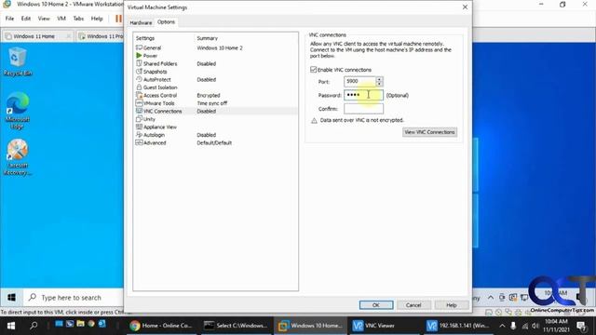596x335 pixels.
Task: Switch to the Hardware tab
Action: [141, 22]
